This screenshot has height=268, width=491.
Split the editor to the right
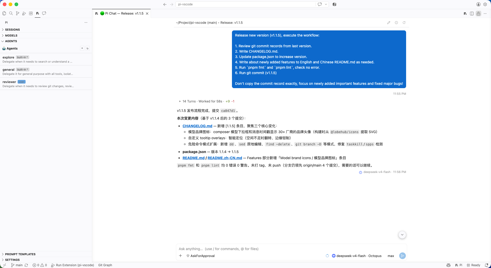click(x=472, y=14)
